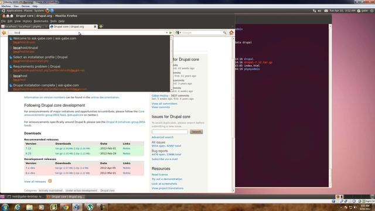Open the VirtualBox Devices menu
Screen dimensions: 375x211
25,6
